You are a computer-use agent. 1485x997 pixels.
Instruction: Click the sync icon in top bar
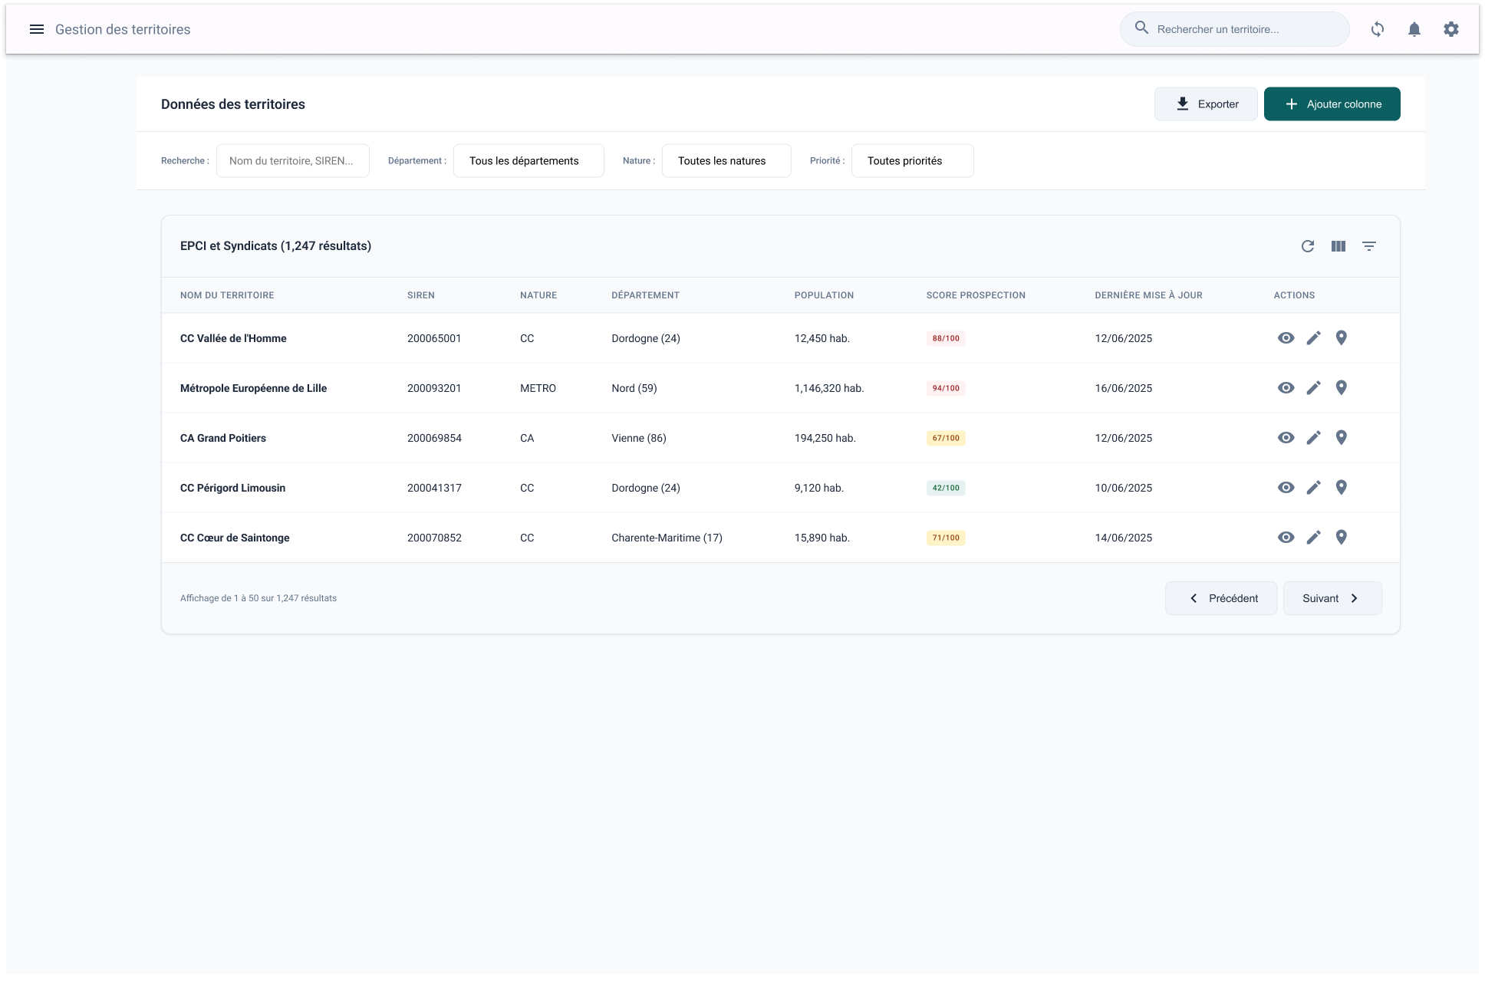tap(1378, 29)
